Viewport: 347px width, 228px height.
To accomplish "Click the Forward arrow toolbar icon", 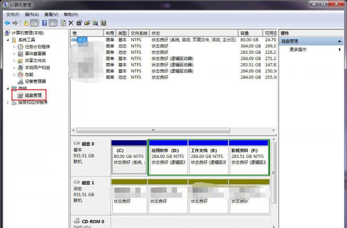I will [15, 23].
